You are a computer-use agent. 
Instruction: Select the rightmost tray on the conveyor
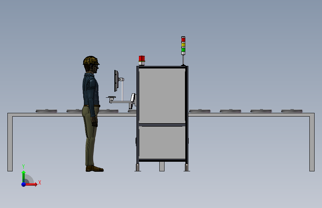point(292,111)
